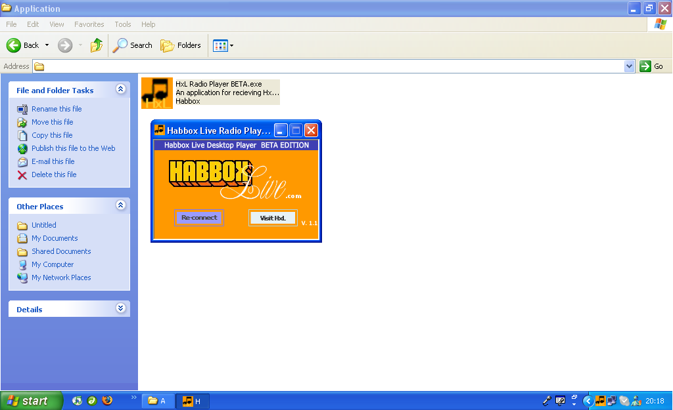Click the Habbox music note tray icon
673x410 pixels.
tap(600, 401)
